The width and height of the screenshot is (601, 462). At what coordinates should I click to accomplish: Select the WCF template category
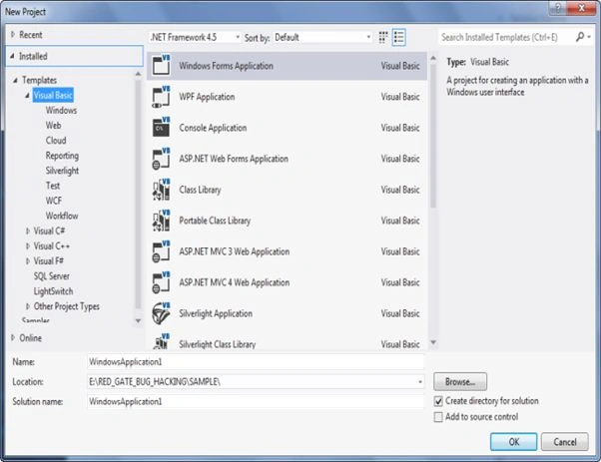54,201
